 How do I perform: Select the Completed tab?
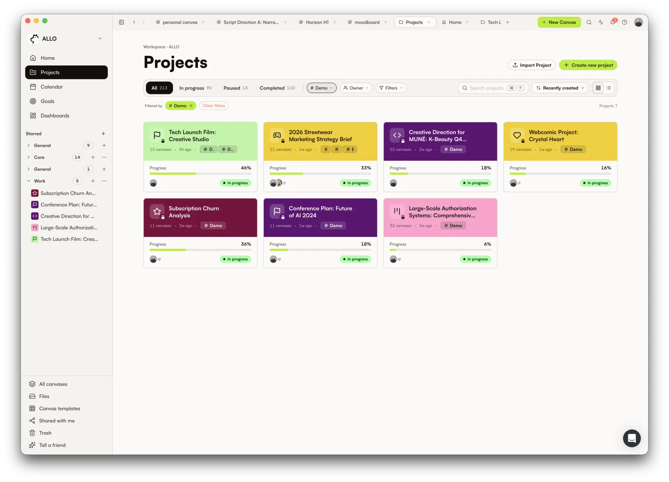(277, 88)
